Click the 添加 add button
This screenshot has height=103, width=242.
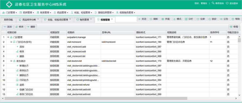pos(8,27)
